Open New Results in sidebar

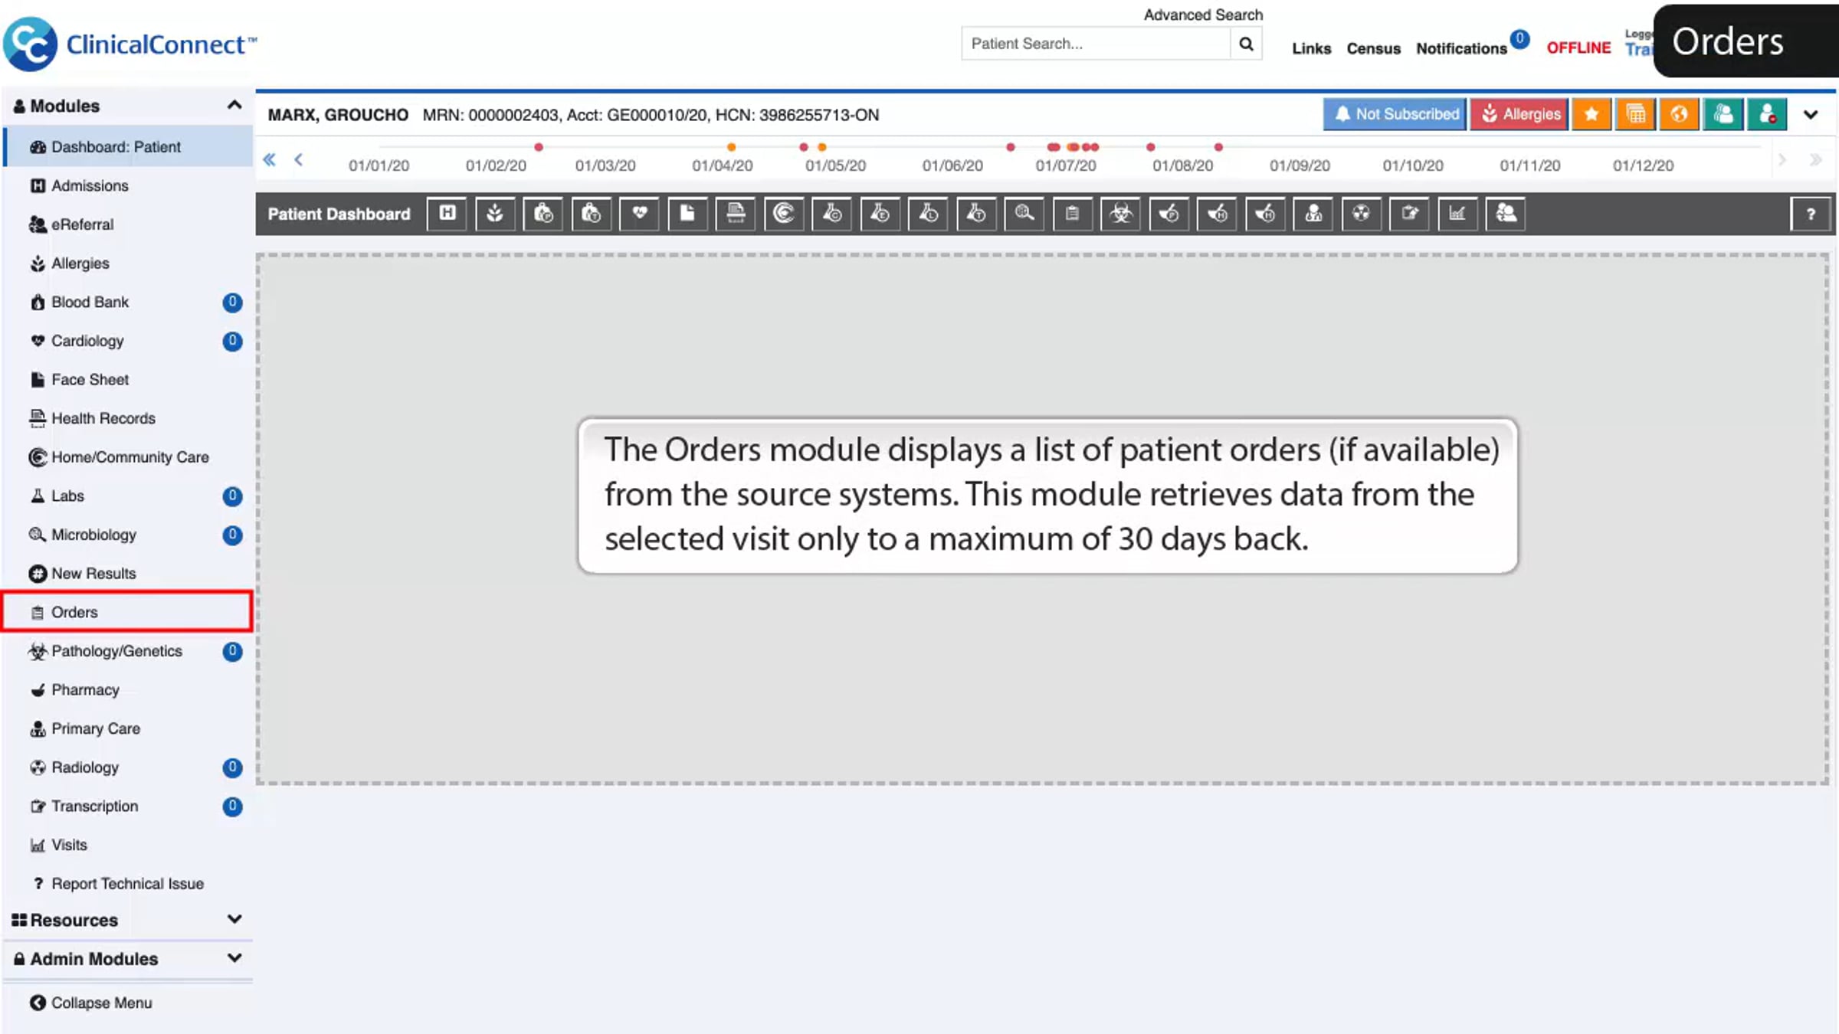tap(128, 573)
